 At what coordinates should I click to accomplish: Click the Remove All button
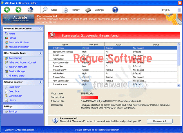tap(160, 121)
